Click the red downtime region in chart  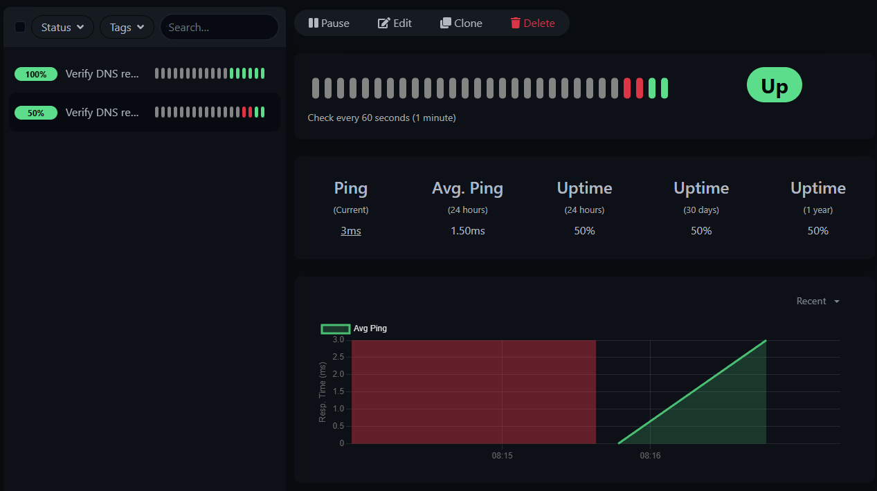473,391
